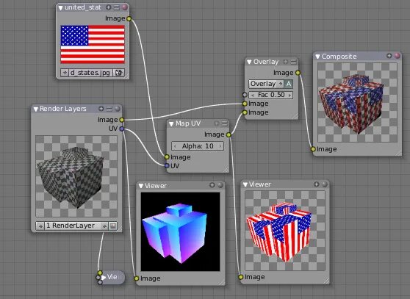Click lower Image input socket on Overlay
The height and width of the screenshot is (299, 410).
[x=245, y=112]
